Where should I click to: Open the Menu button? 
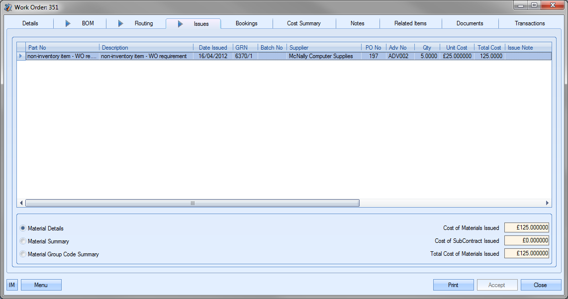[41, 285]
